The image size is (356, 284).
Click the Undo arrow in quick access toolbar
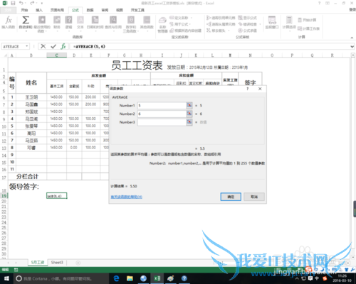(21, 3)
